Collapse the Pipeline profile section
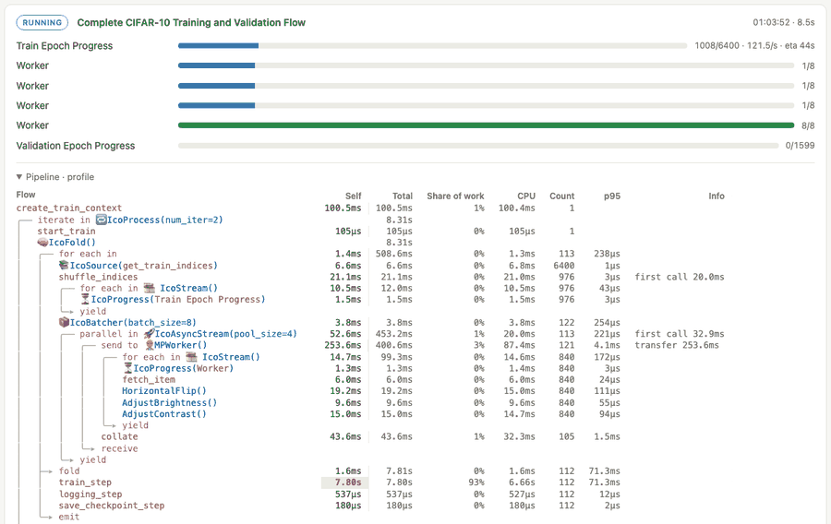 click(19, 177)
